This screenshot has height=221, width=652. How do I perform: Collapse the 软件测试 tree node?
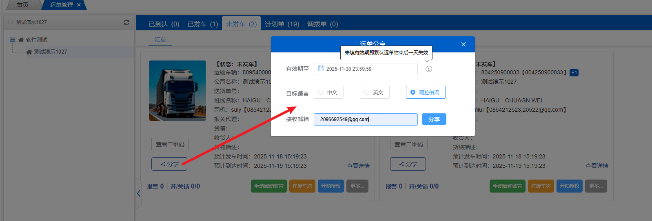coord(13,40)
